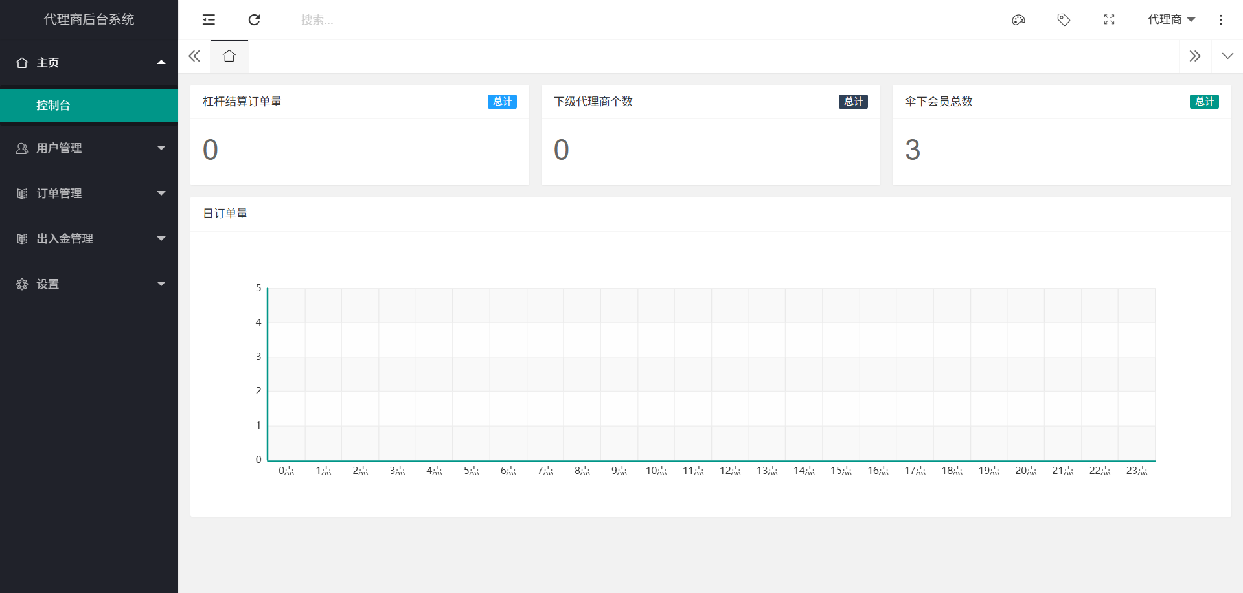
Task: Open tab operations dropdown chevron
Action: [1227, 56]
